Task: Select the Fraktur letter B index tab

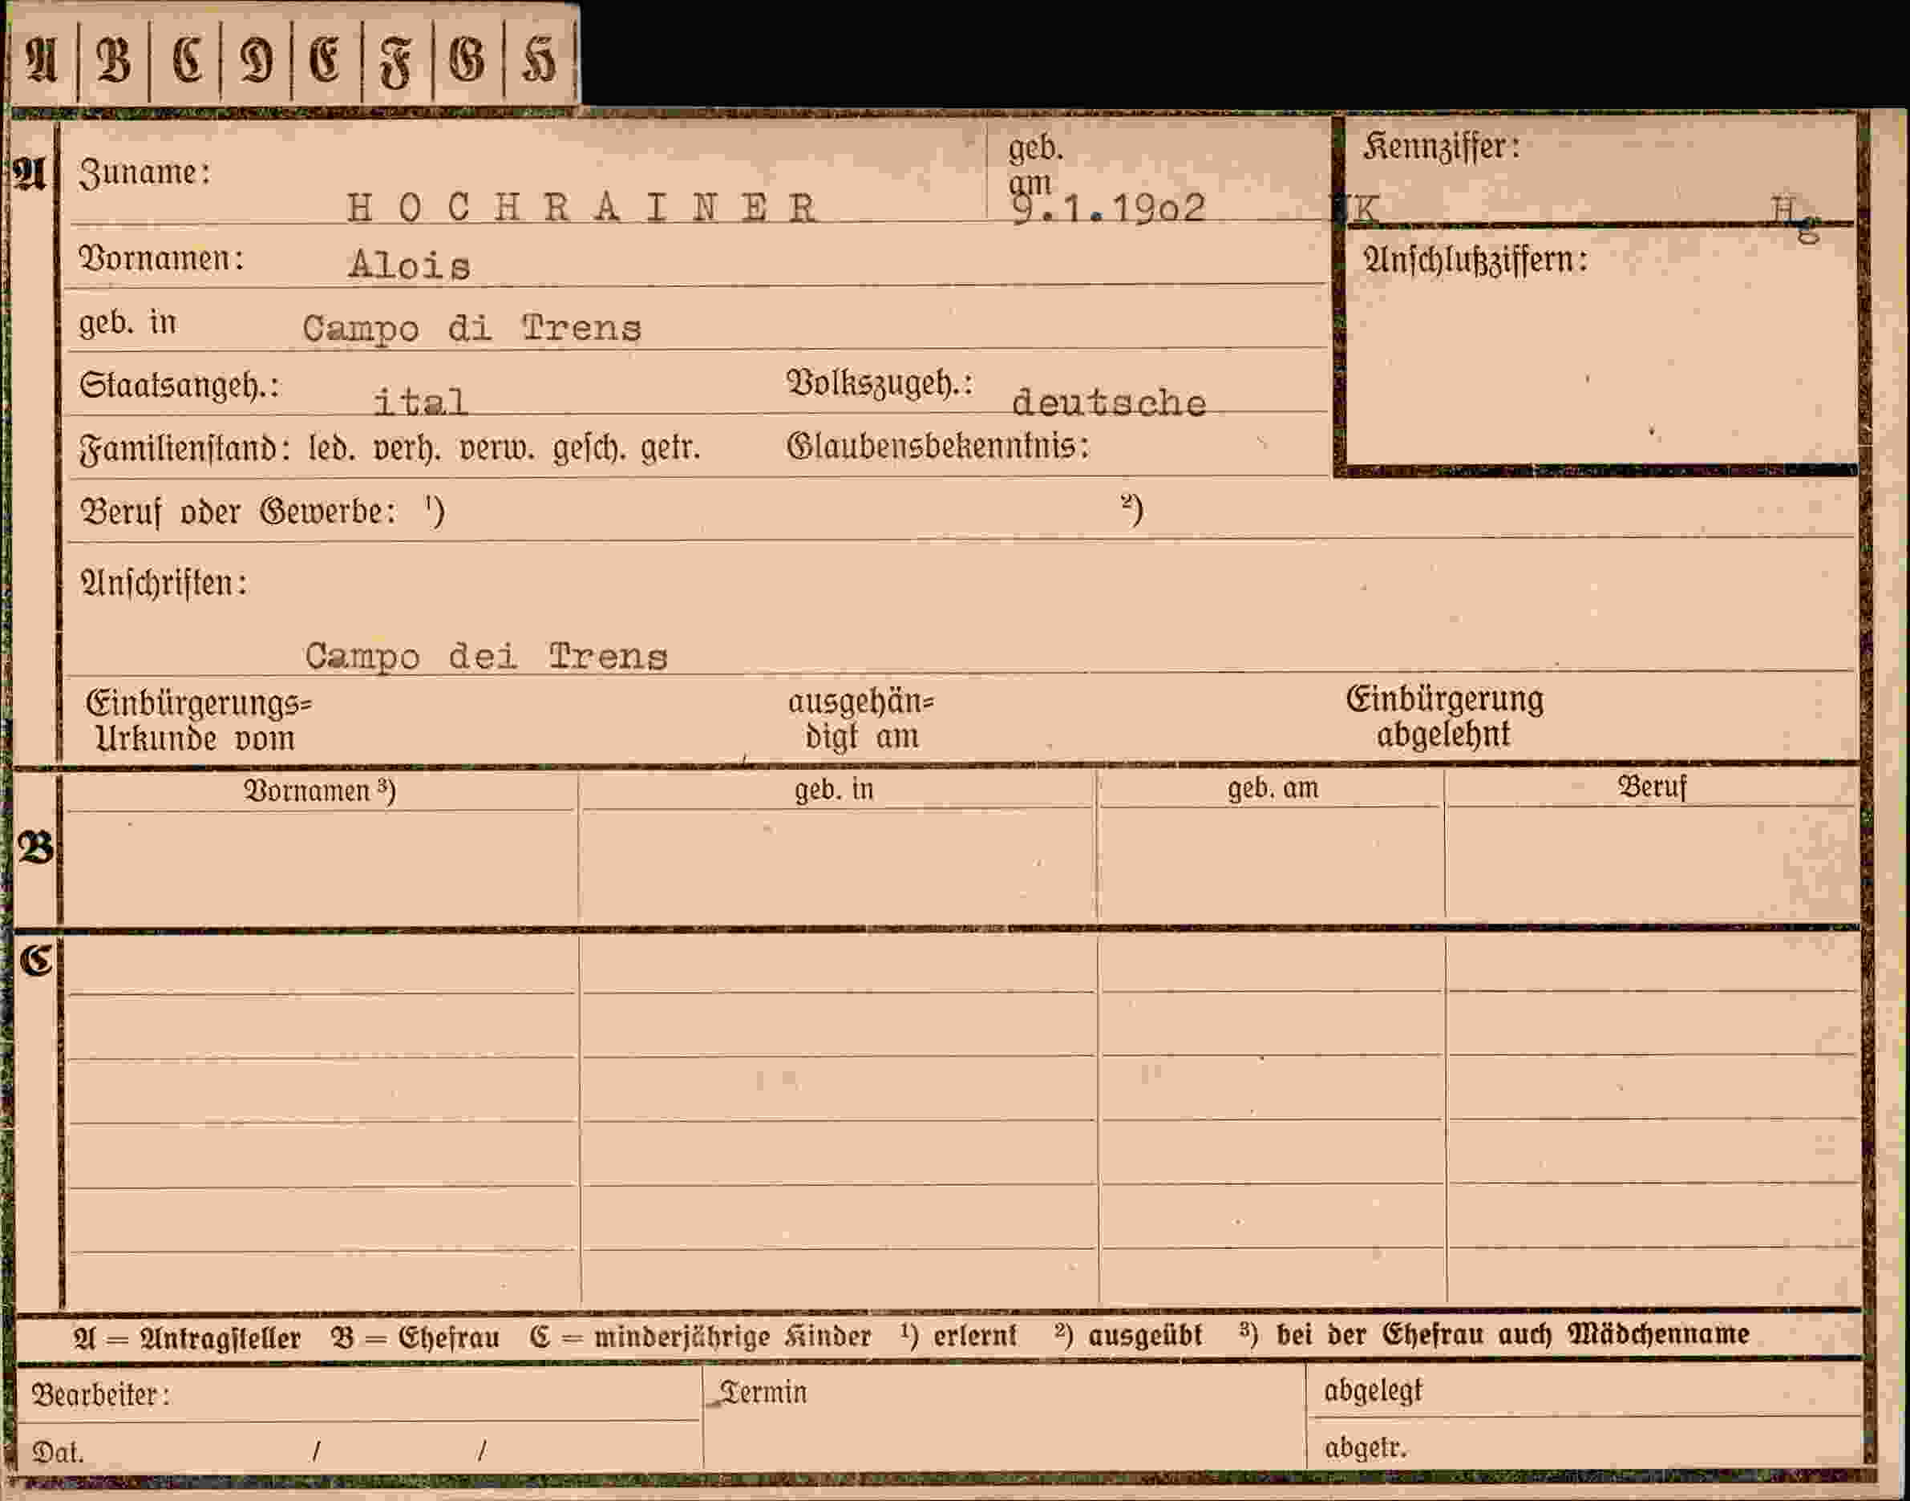Action: (x=113, y=62)
